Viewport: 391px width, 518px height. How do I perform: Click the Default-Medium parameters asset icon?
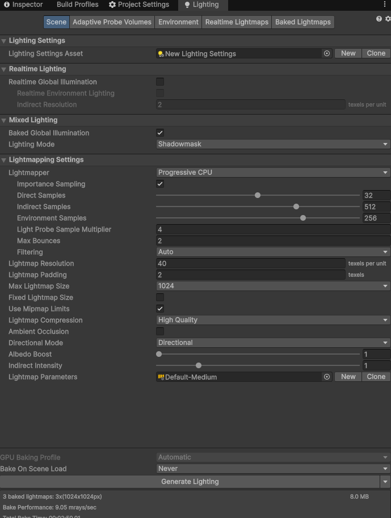[x=161, y=377]
